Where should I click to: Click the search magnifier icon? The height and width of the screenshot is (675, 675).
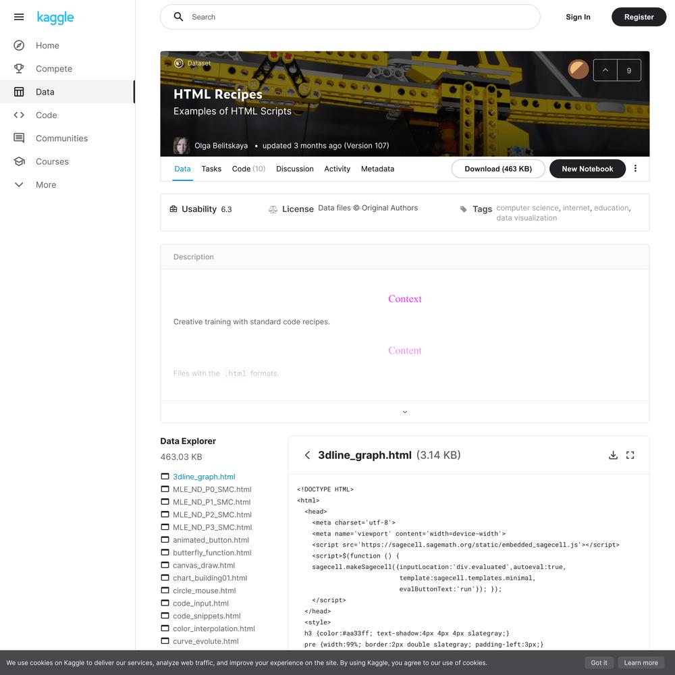click(179, 17)
